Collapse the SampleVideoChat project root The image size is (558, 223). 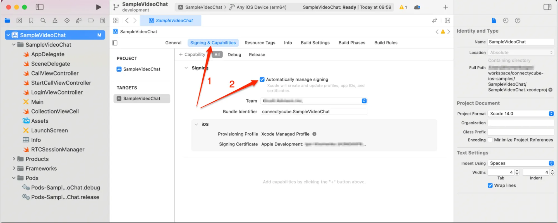[x=8, y=35]
